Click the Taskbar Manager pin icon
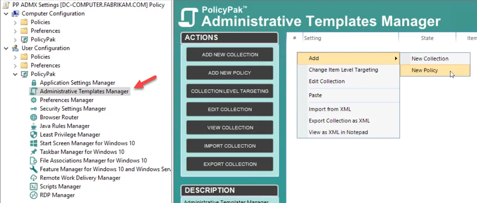This screenshot has height=203, width=477. point(33,152)
